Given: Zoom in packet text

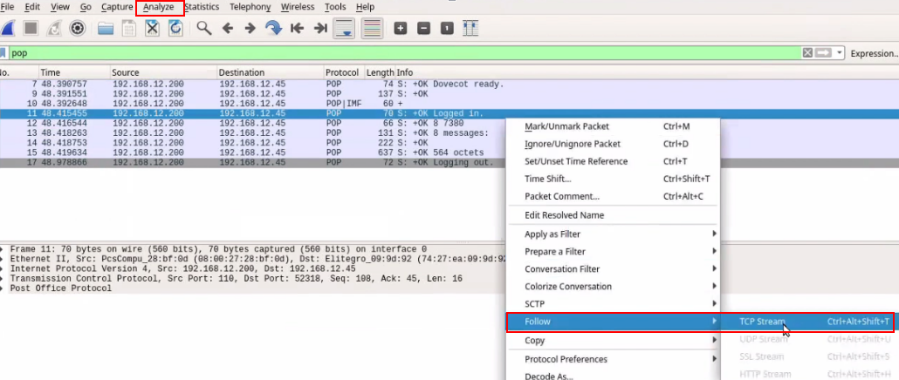Looking at the screenshot, I should point(401,28).
